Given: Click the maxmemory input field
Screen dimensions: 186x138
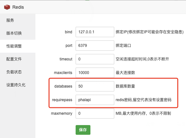Looking at the screenshot, I should [x=95, y=113].
